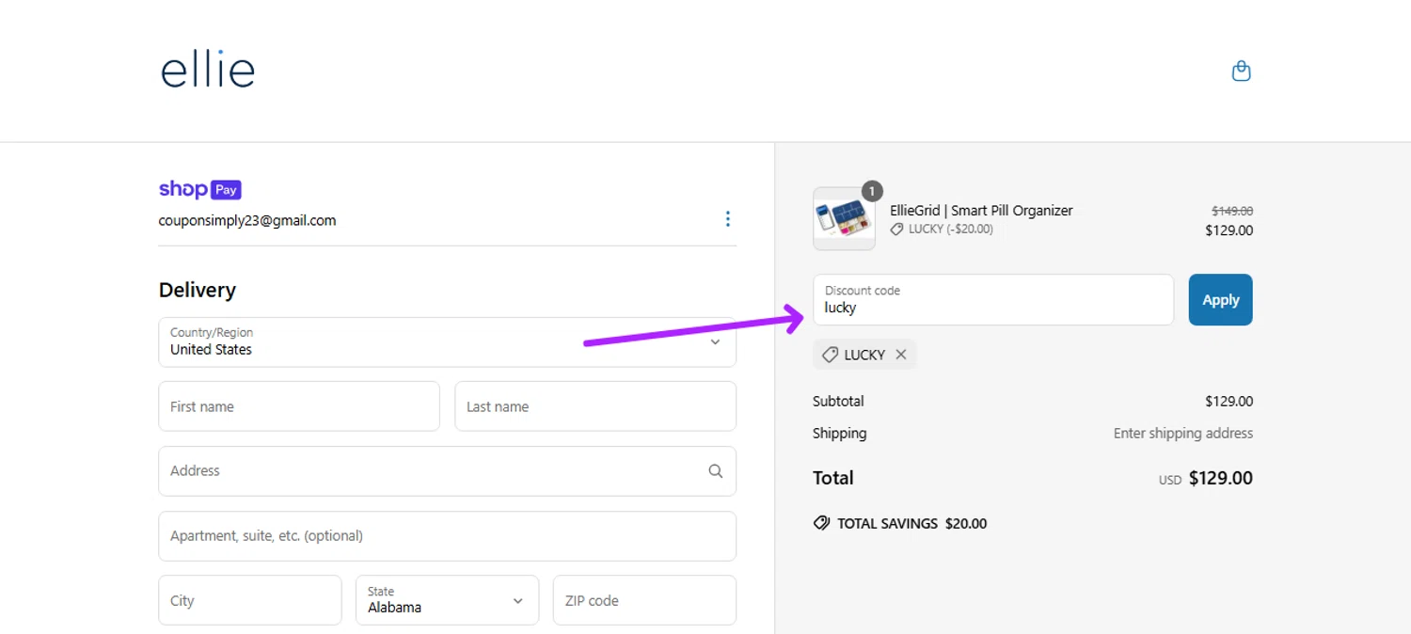Click the Enter shipping address text

click(1183, 434)
